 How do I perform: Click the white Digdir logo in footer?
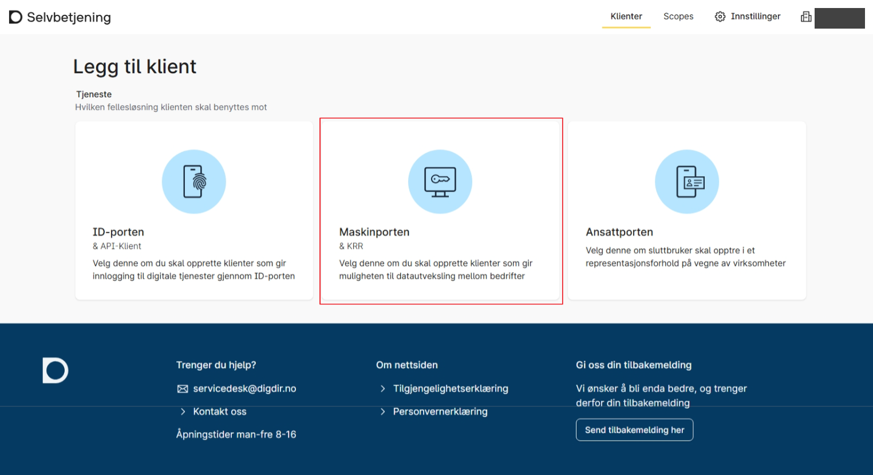56,370
